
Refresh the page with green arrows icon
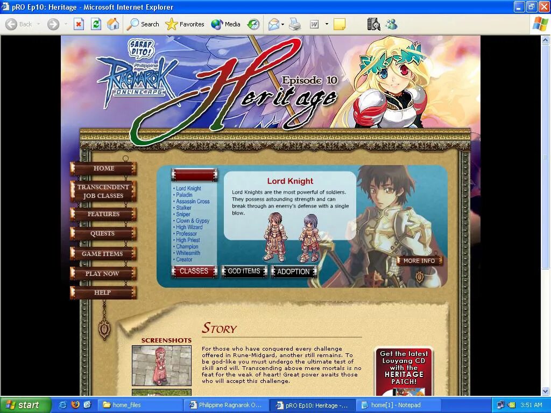(x=96, y=24)
